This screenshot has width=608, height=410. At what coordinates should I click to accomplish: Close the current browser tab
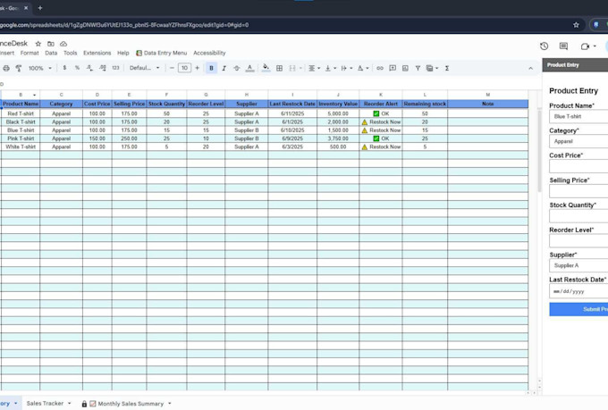coord(26,8)
